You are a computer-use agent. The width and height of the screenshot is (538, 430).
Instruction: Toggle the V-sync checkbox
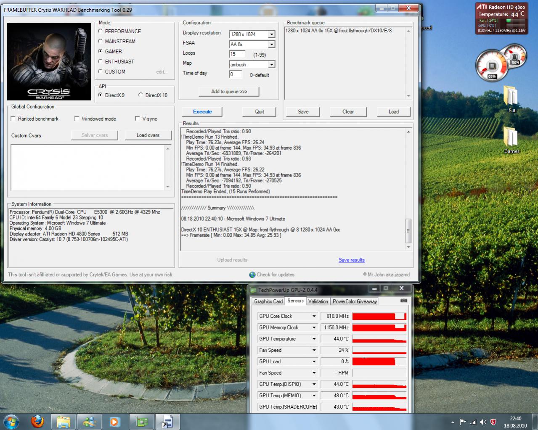(x=138, y=119)
